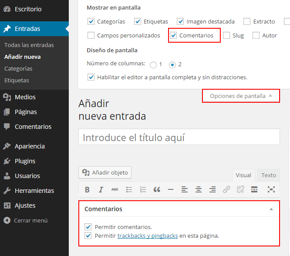
Task: Insert a blockquote
Action: click(x=157, y=189)
